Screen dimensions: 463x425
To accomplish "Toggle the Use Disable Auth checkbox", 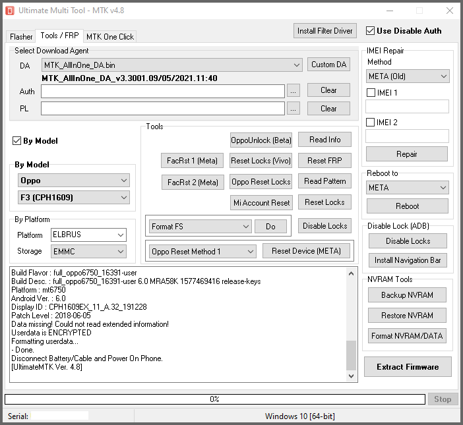I will 371,31.
